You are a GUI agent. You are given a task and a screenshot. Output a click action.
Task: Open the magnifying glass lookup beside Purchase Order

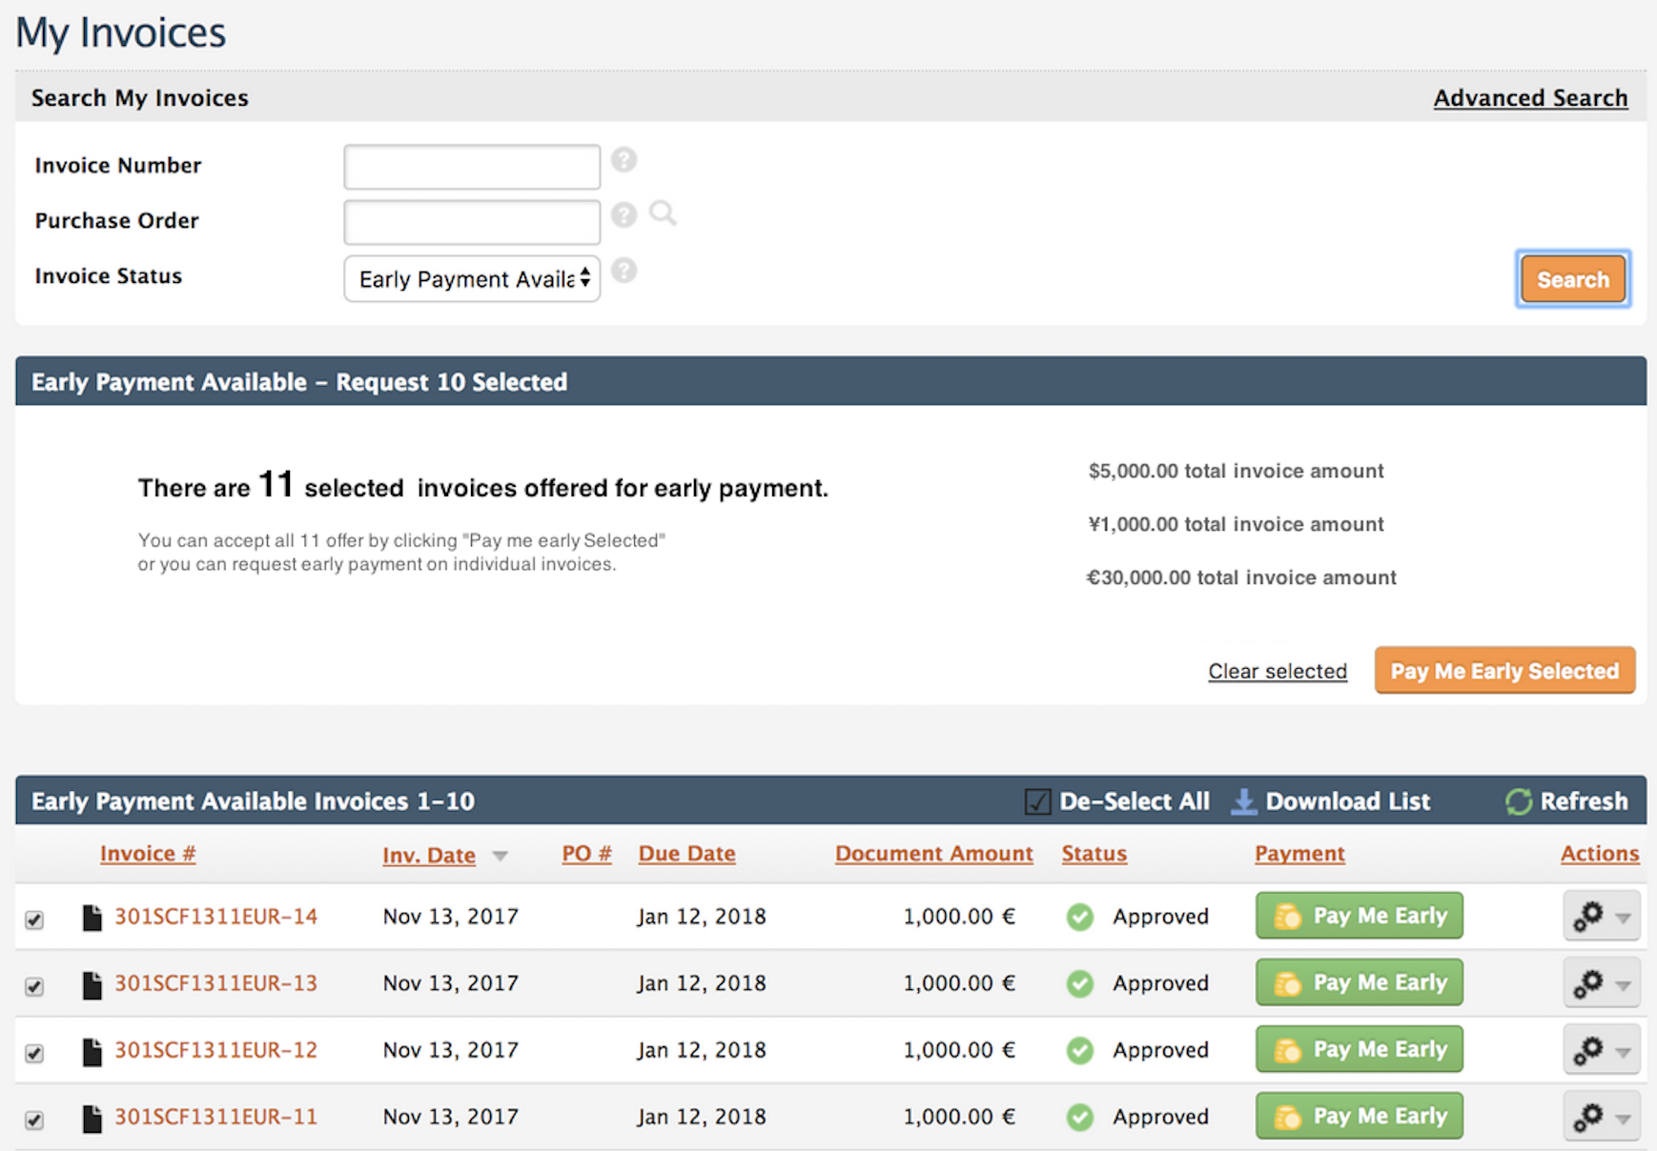664,213
